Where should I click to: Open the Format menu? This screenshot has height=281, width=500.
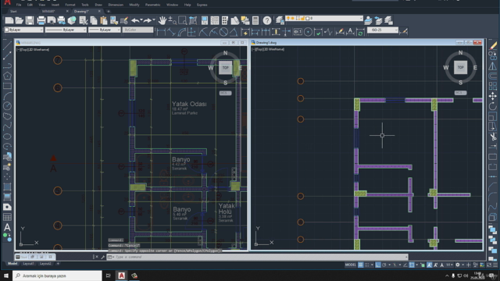tap(70, 5)
